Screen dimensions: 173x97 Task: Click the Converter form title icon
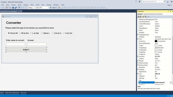point(3,16)
